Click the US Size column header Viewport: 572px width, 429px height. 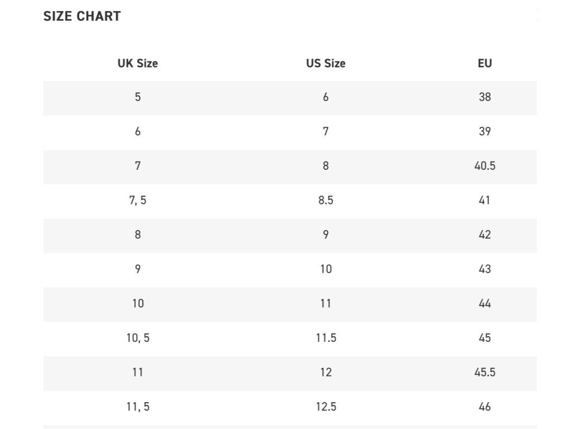point(326,63)
